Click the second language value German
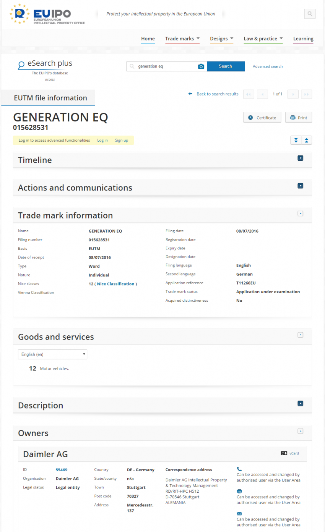The image size is (325, 532). coord(244,274)
